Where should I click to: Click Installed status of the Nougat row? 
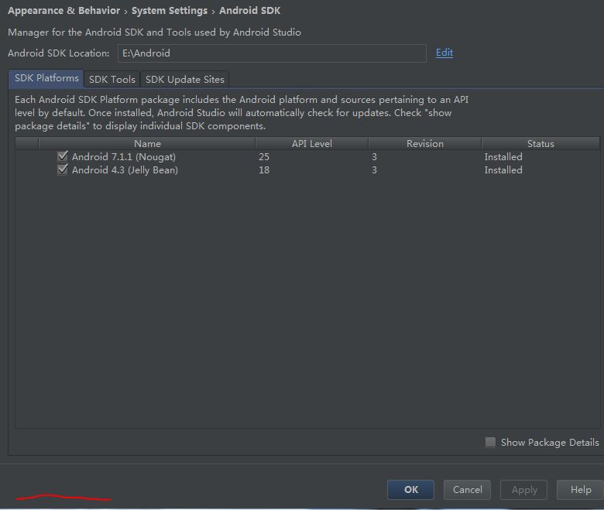coord(503,156)
